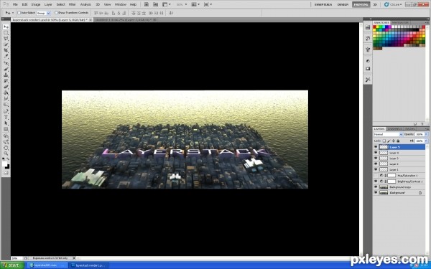This screenshot has width=431, height=269.
Task: Open the blend mode Normal dropdown
Action: pyautogui.click(x=388, y=134)
